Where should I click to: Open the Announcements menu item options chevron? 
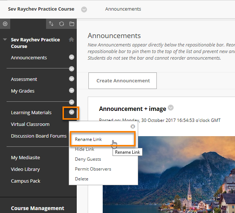(72, 57)
